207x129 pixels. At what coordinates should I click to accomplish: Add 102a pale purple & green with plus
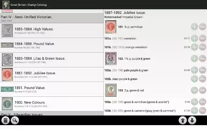tap(194, 70)
